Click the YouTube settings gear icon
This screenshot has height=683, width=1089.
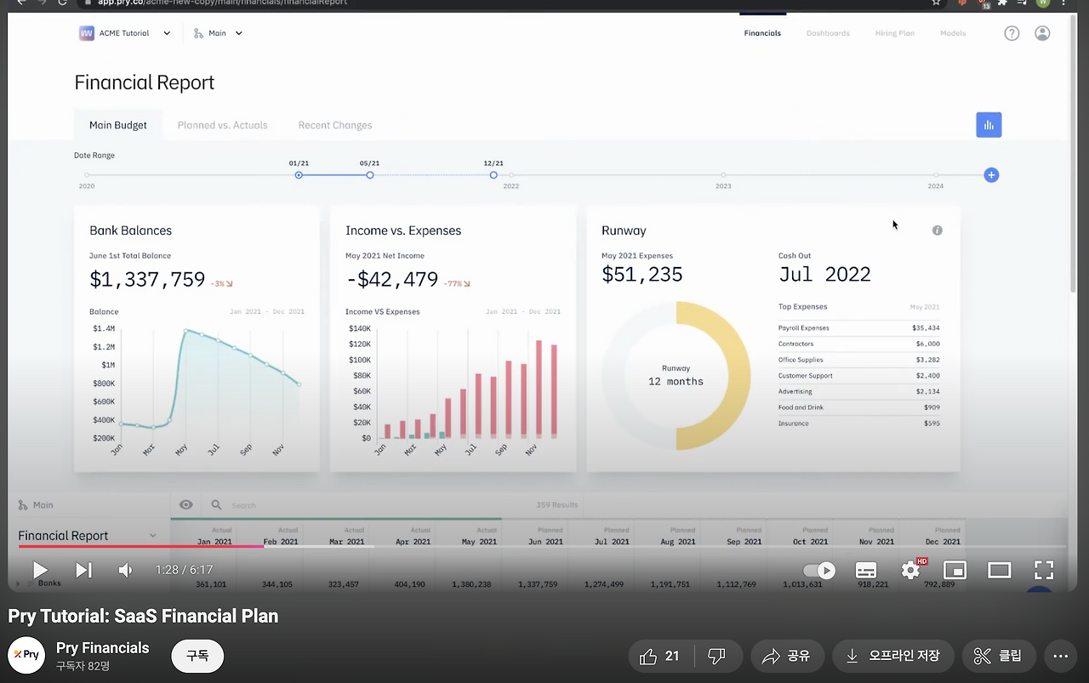point(911,570)
